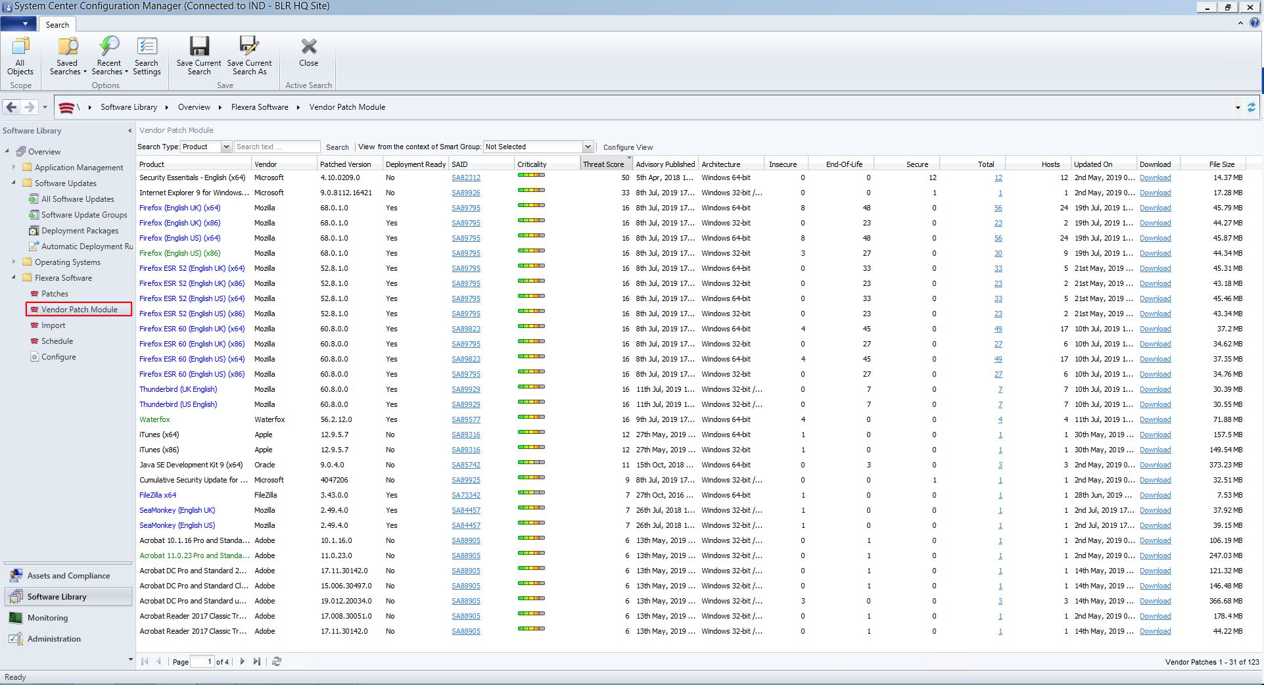Open the Smart Group dropdown
The height and width of the screenshot is (685, 1264).
(x=588, y=147)
